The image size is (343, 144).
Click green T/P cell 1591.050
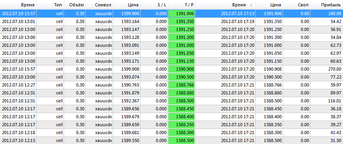pyautogui.click(x=181, y=53)
